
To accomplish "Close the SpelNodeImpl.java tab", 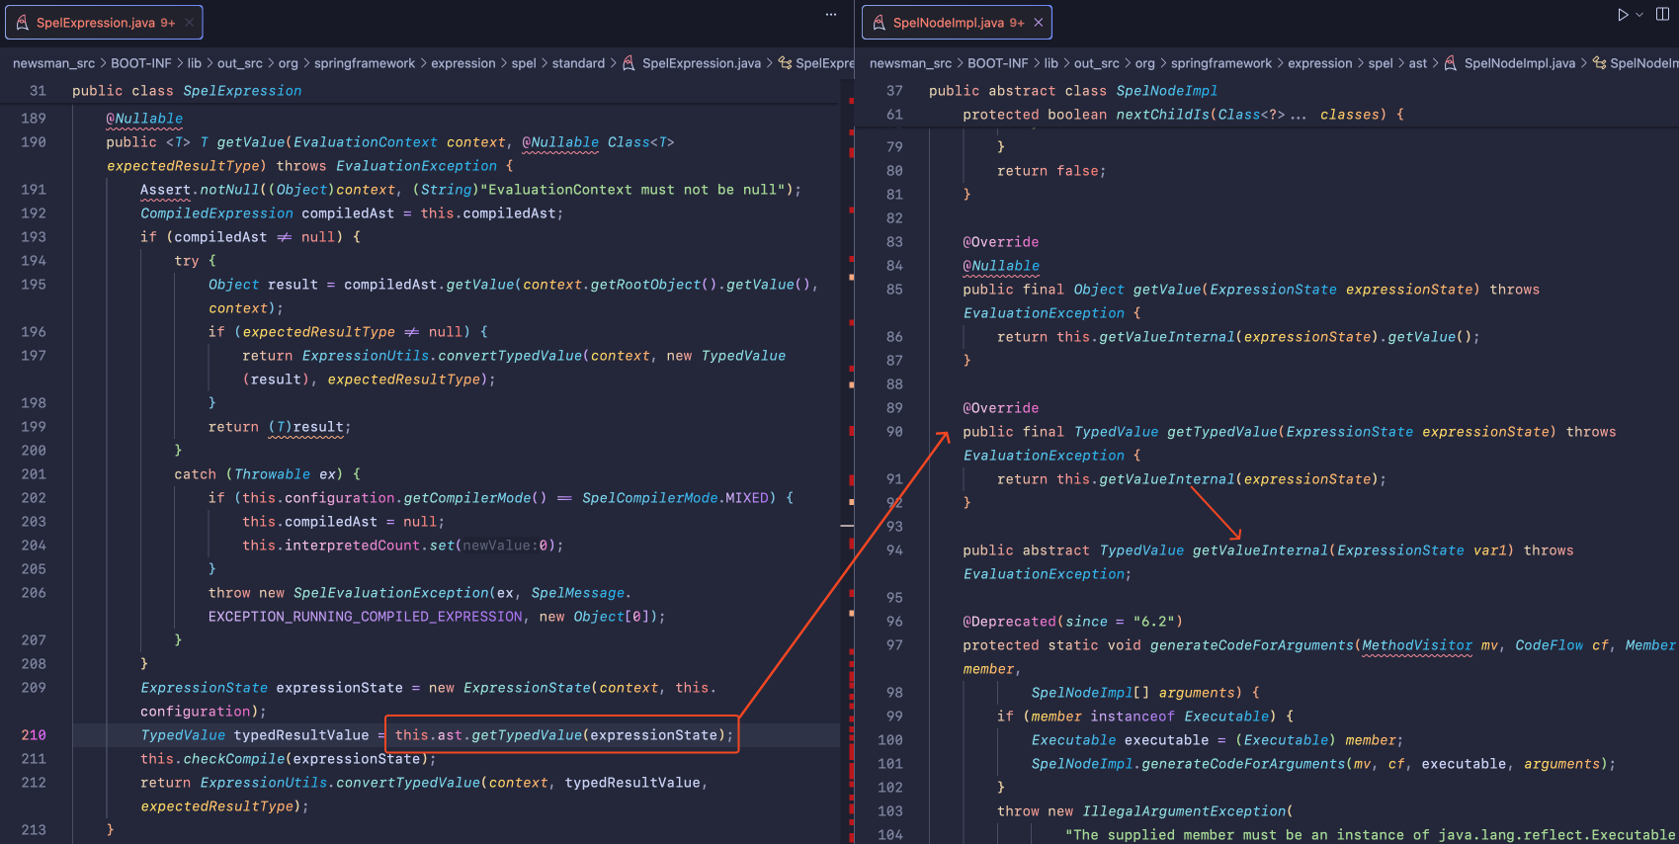I will [1039, 23].
